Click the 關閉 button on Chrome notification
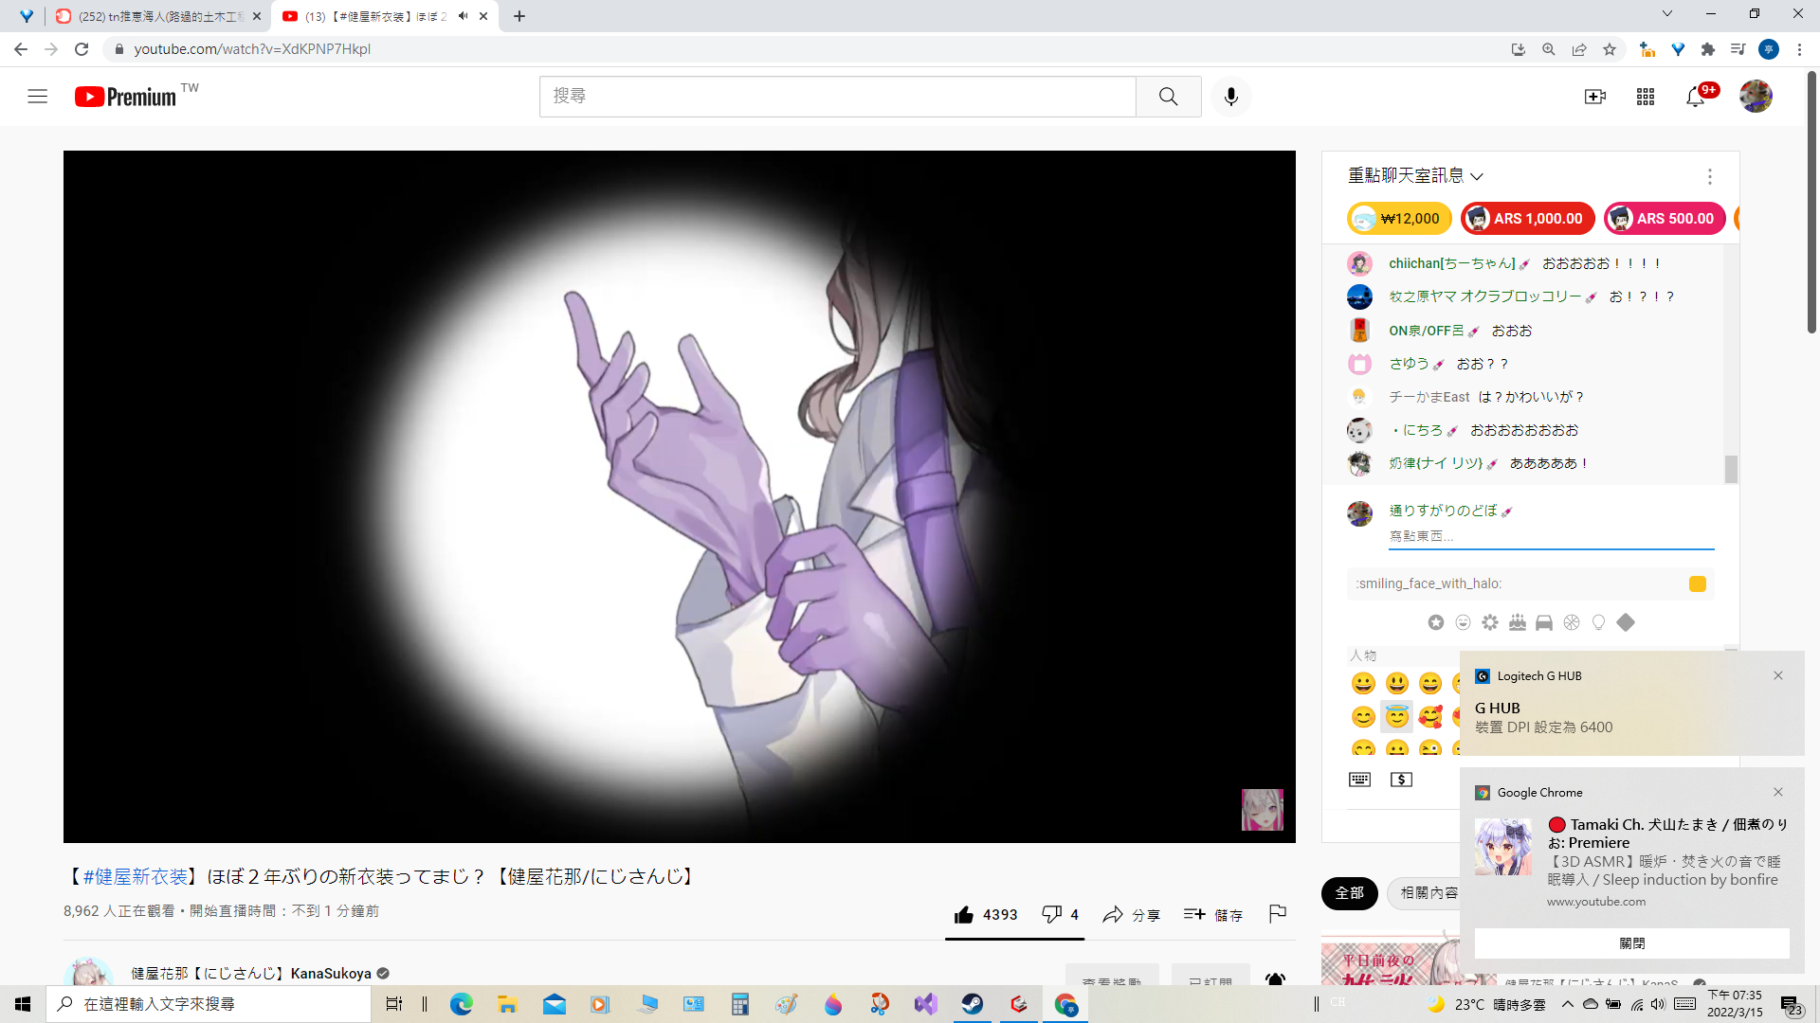The image size is (1820, 1023). tap(1631, 943)
